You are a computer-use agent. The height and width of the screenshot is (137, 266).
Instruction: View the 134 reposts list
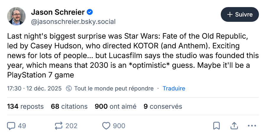coord(25,106)
